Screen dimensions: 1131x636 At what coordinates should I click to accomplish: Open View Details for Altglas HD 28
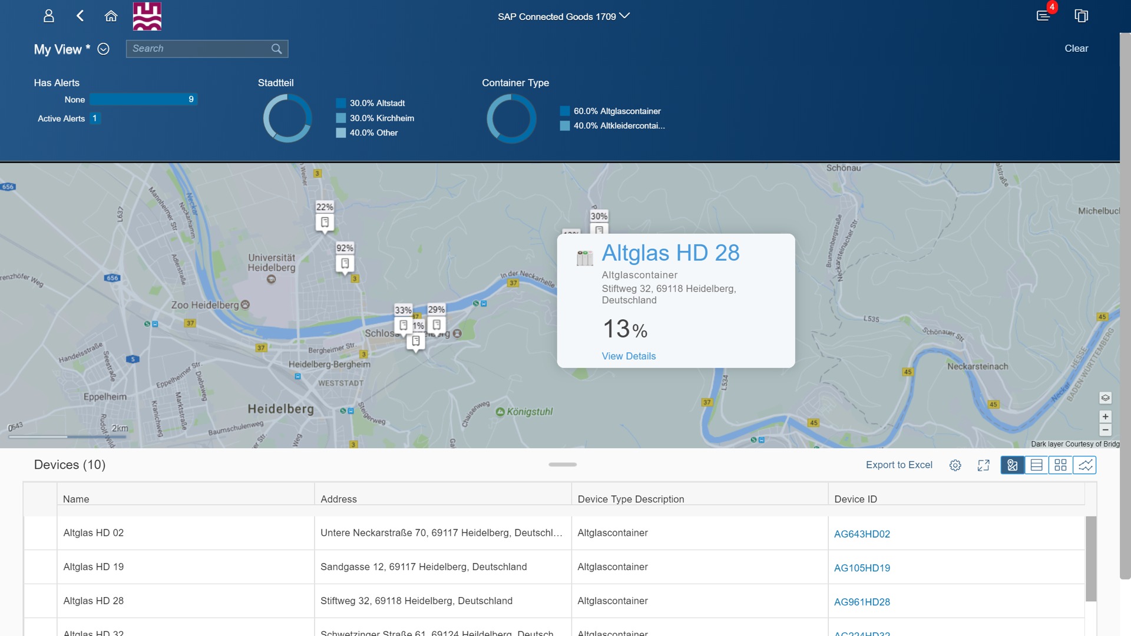click(629, 356)
